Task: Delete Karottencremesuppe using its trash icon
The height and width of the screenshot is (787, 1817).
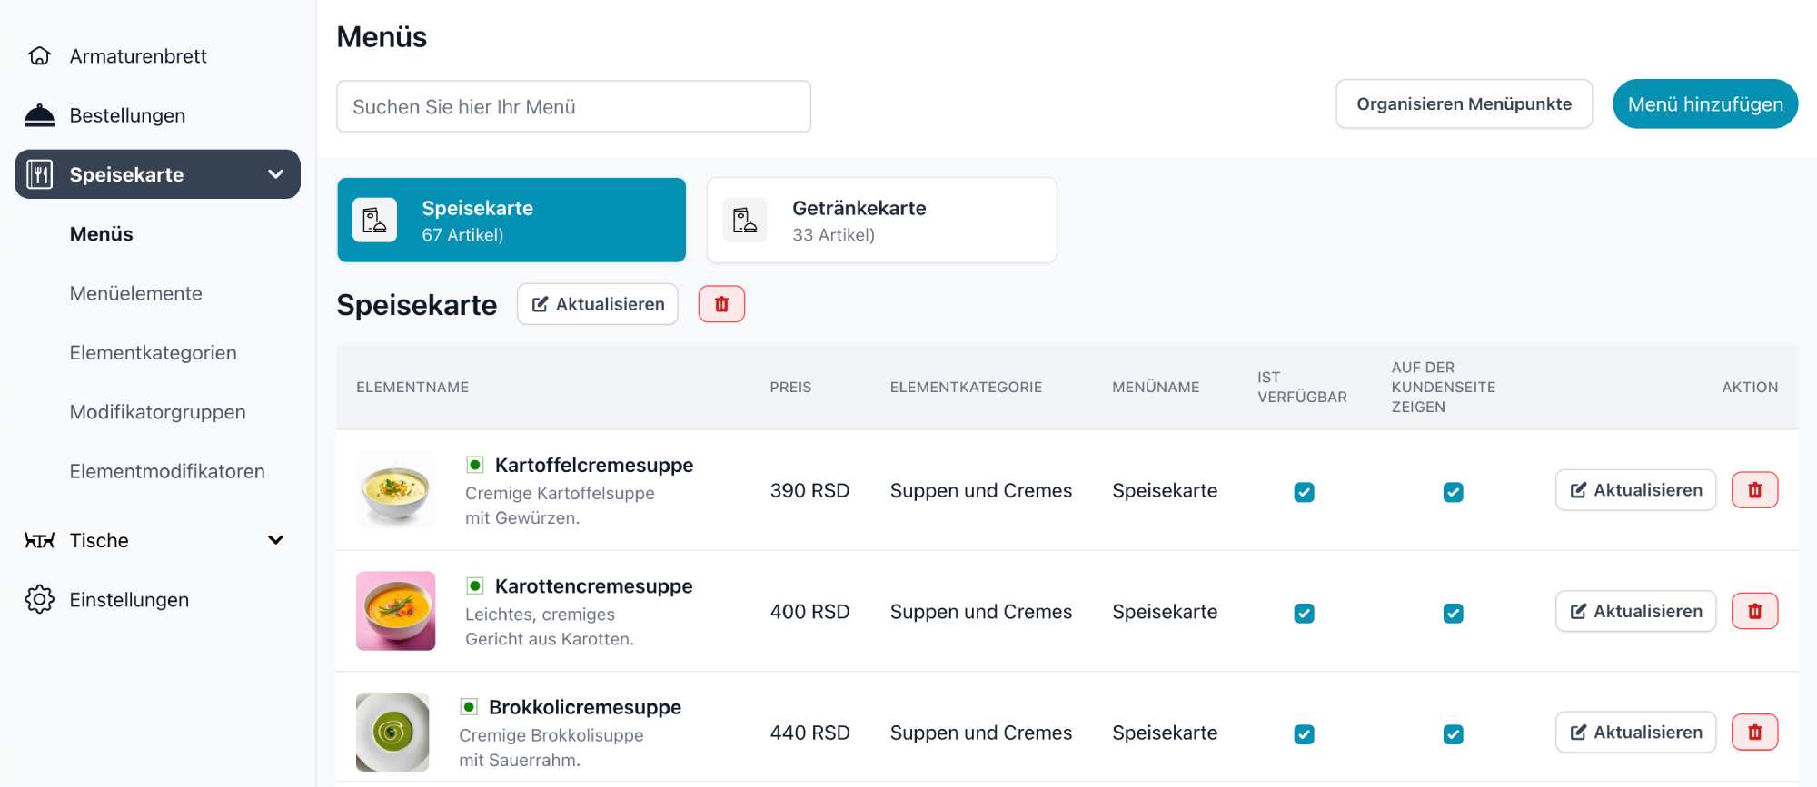Action: (x=1754, y=612)
